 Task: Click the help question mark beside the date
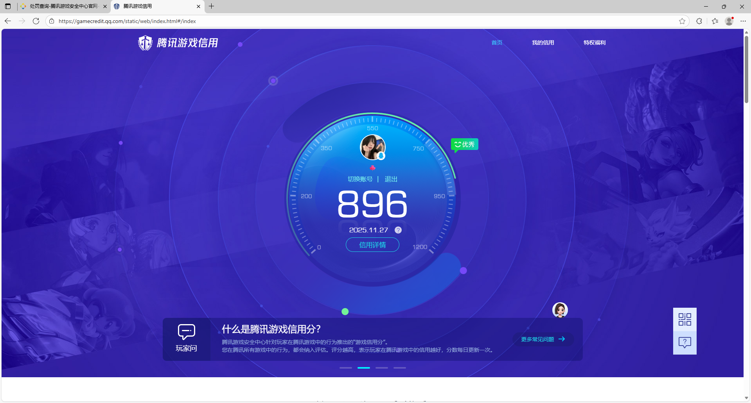coord(398,230)
